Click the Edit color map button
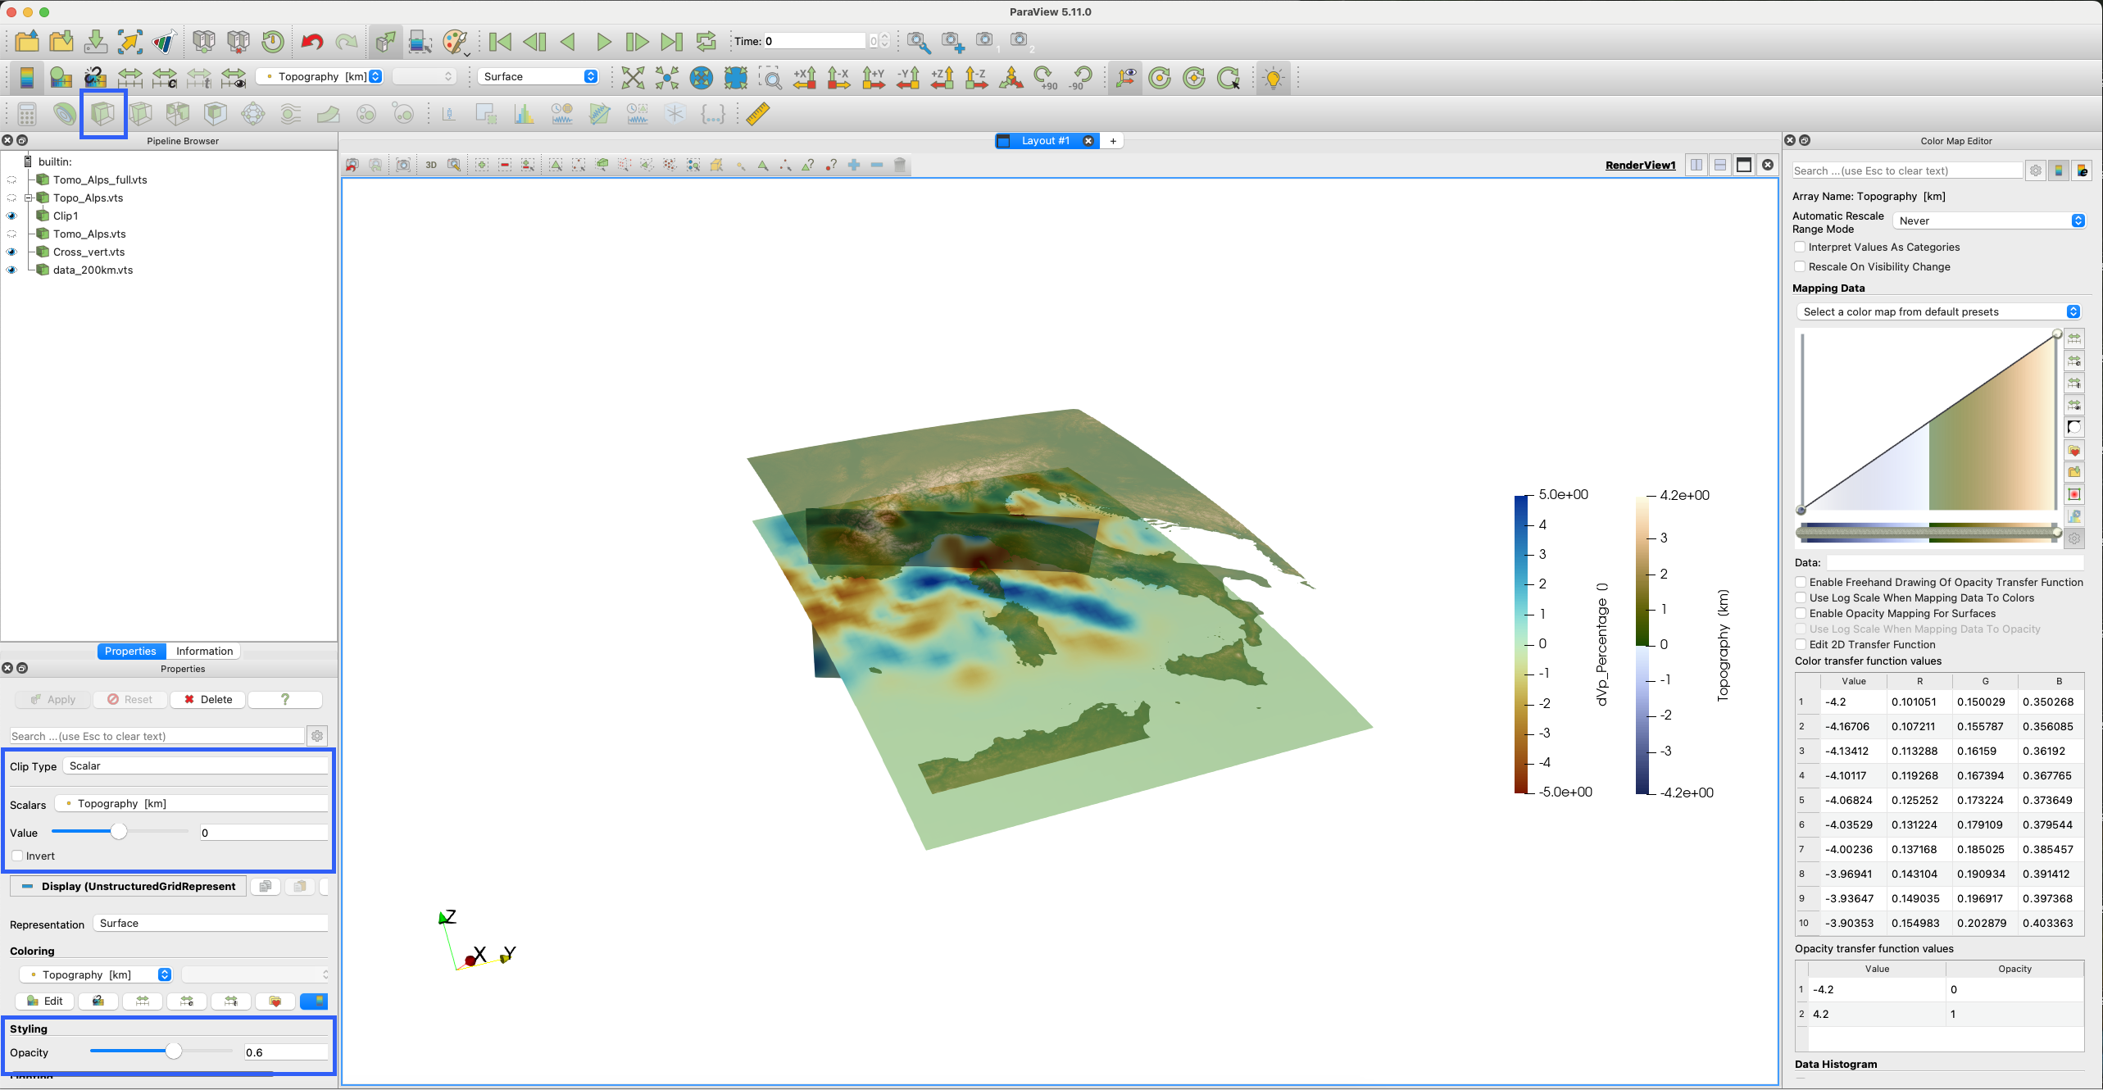Image resolution: width=2103 pixels, height=1090 pixels. 45,1001
